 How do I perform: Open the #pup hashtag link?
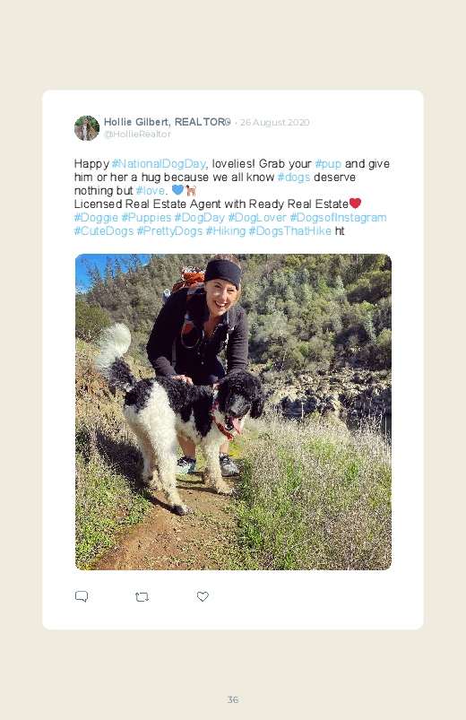click(328, 164)
